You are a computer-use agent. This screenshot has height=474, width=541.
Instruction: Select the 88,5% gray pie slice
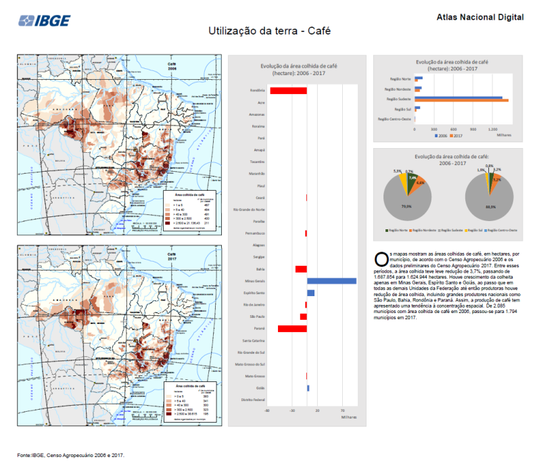(488, 203)
